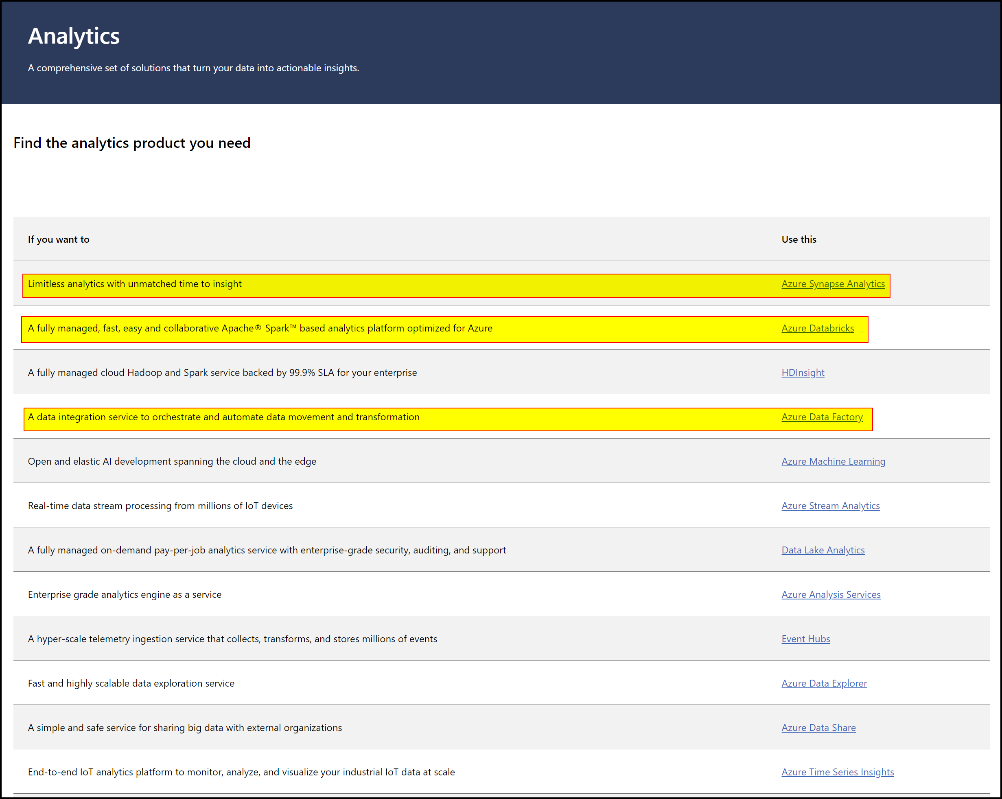Open the Data Lake Analytics link
The height and width of the screenshot is (799, 1002).
pyautogui.click(x=823, y=550)
